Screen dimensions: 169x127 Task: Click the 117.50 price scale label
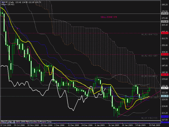tap(165, 120)
